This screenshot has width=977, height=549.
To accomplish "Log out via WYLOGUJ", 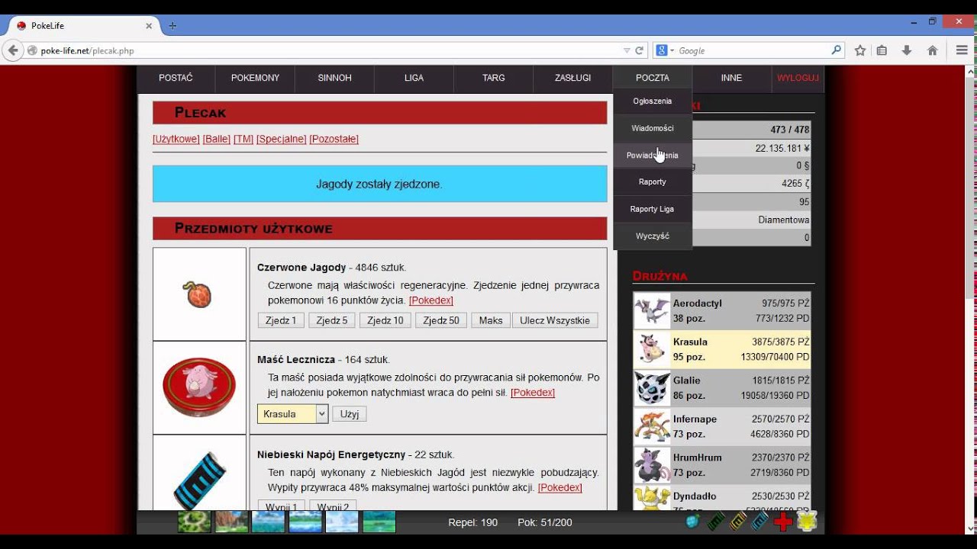I will tap(798, 78).
